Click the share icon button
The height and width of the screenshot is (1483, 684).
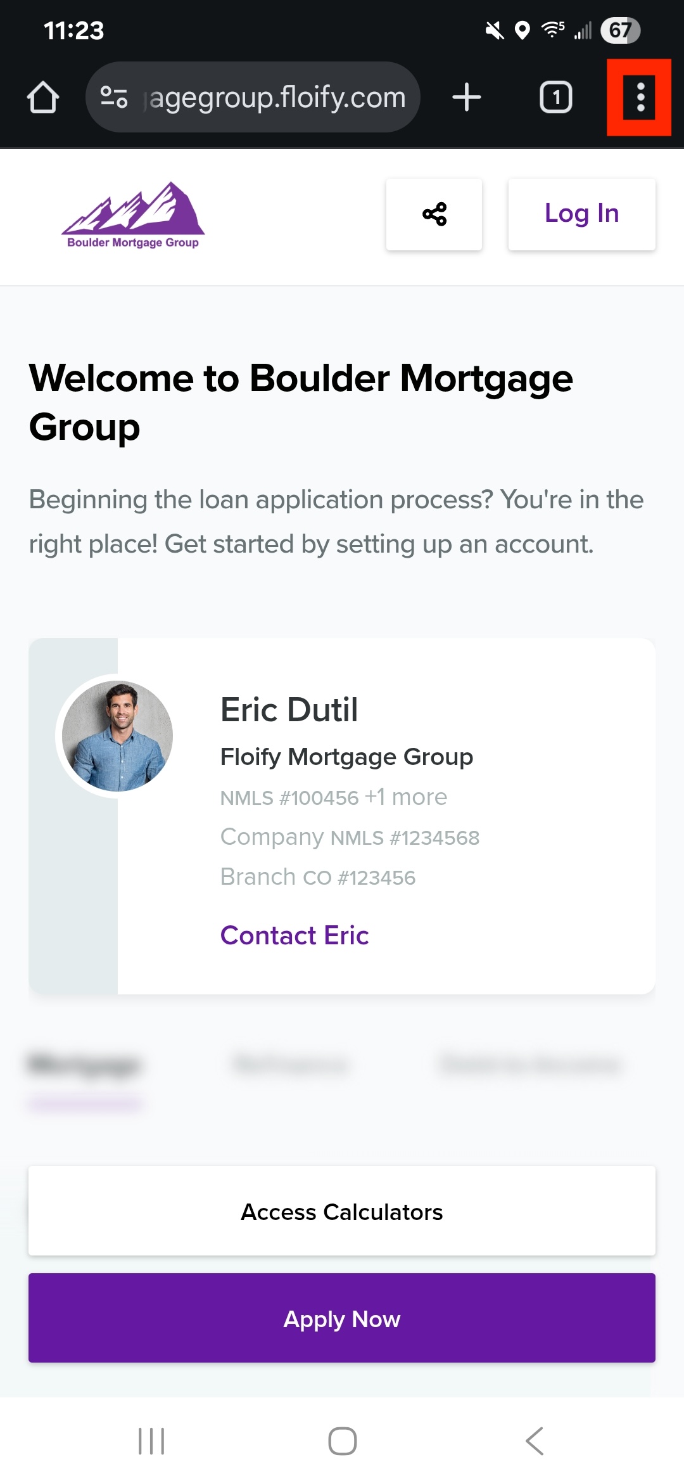434,214
